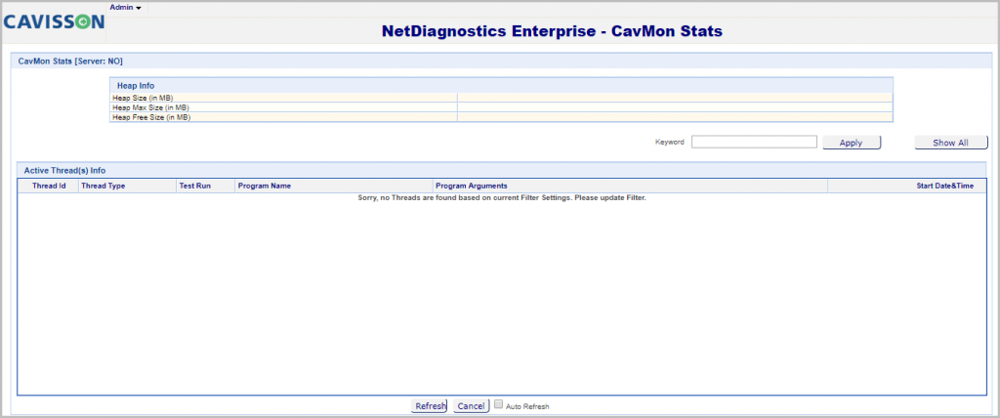The height and width of the screenshot is (418, 1000).
Task: Focus the Keyword input field
Action: coord(754,142)
